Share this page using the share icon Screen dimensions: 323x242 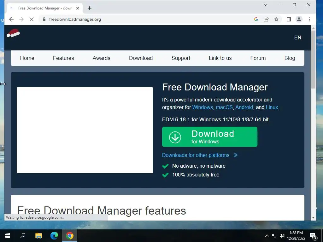click(266, 19)
